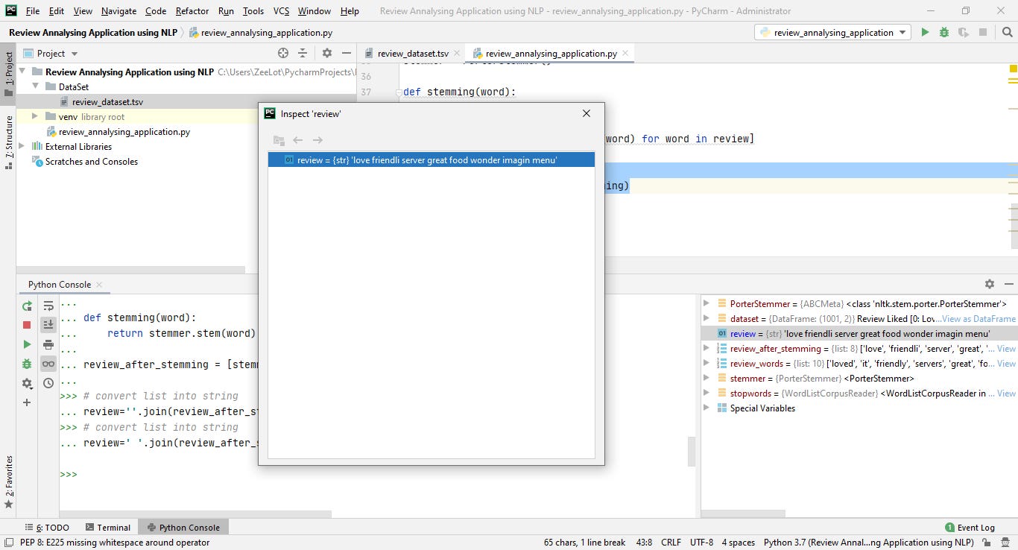Collapse all nodes in Project panel
The width and height of the screenshot is (1018, 550).
tap(303, 53)
